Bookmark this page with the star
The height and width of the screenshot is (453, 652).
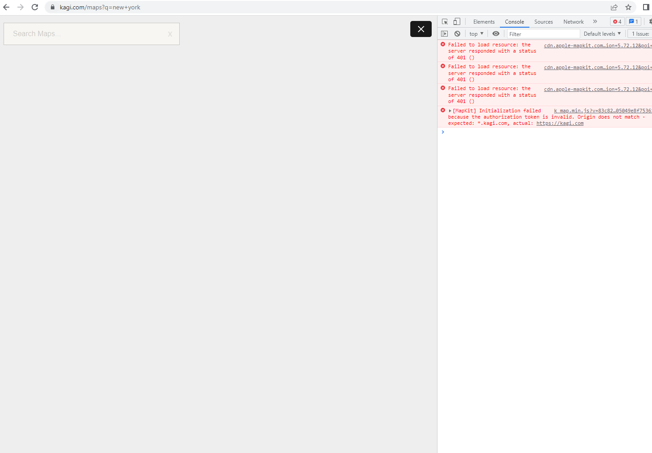[628, 7]
